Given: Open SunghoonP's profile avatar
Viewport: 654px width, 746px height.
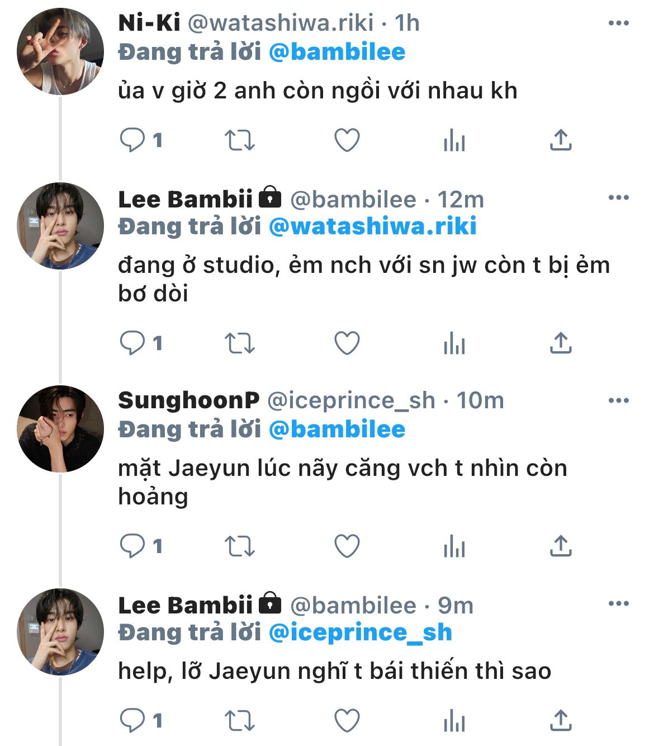Looking at the screenshot, I should [x=60, y=428].
